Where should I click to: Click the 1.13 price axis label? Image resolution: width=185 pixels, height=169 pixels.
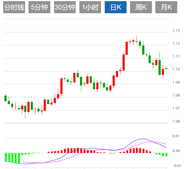tap(176, 31)
